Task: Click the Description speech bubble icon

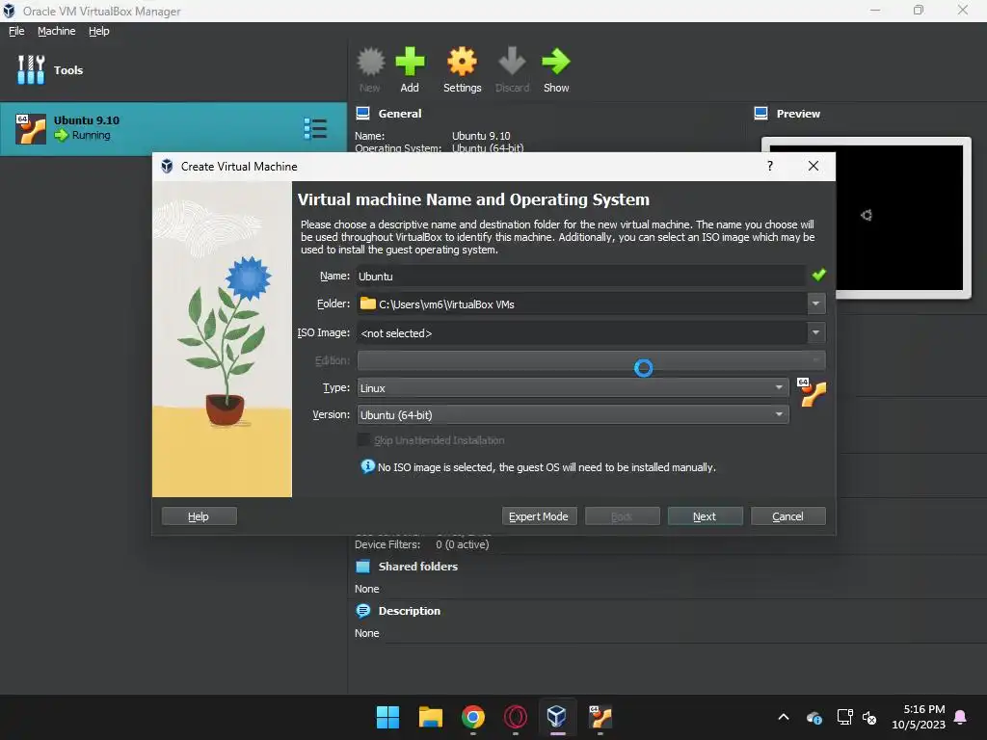Action: tap(363, 610)
